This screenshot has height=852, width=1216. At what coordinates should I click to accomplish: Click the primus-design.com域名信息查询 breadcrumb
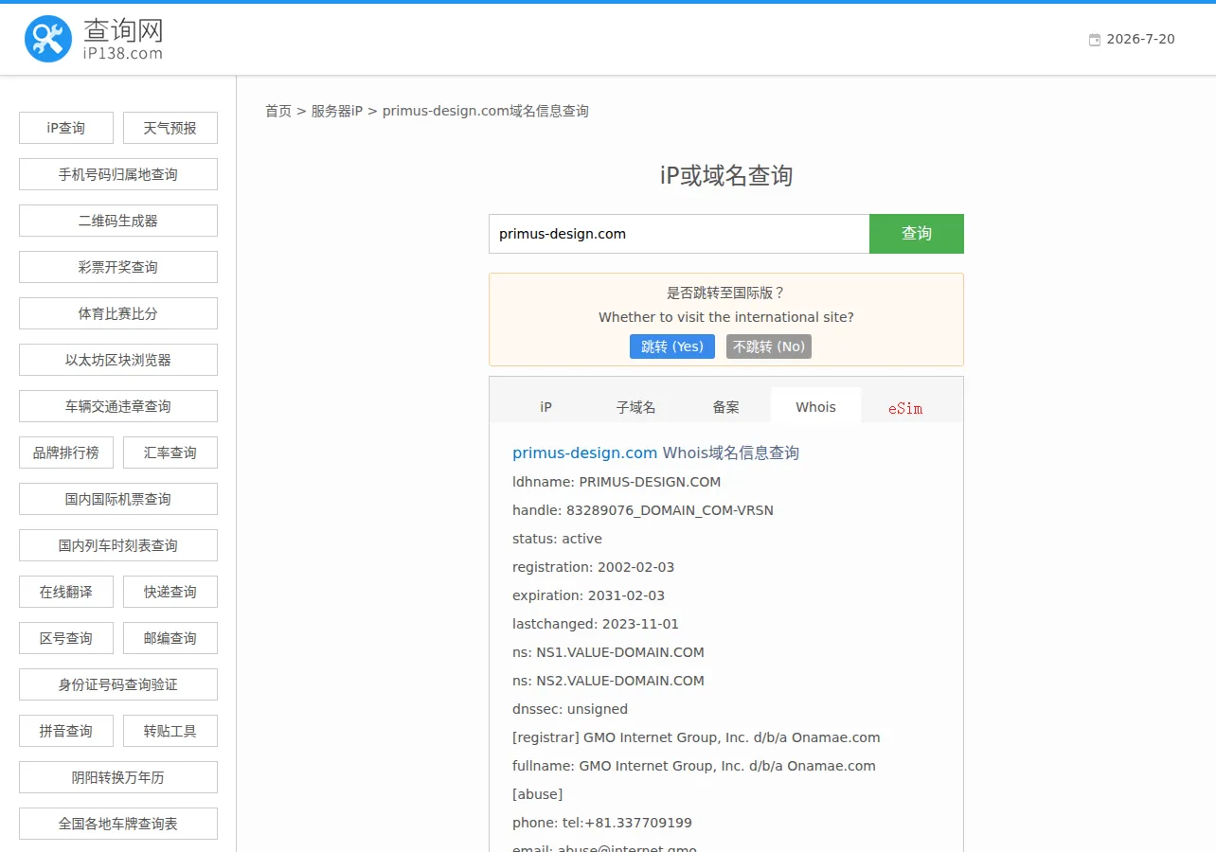[x=486, y=111]
